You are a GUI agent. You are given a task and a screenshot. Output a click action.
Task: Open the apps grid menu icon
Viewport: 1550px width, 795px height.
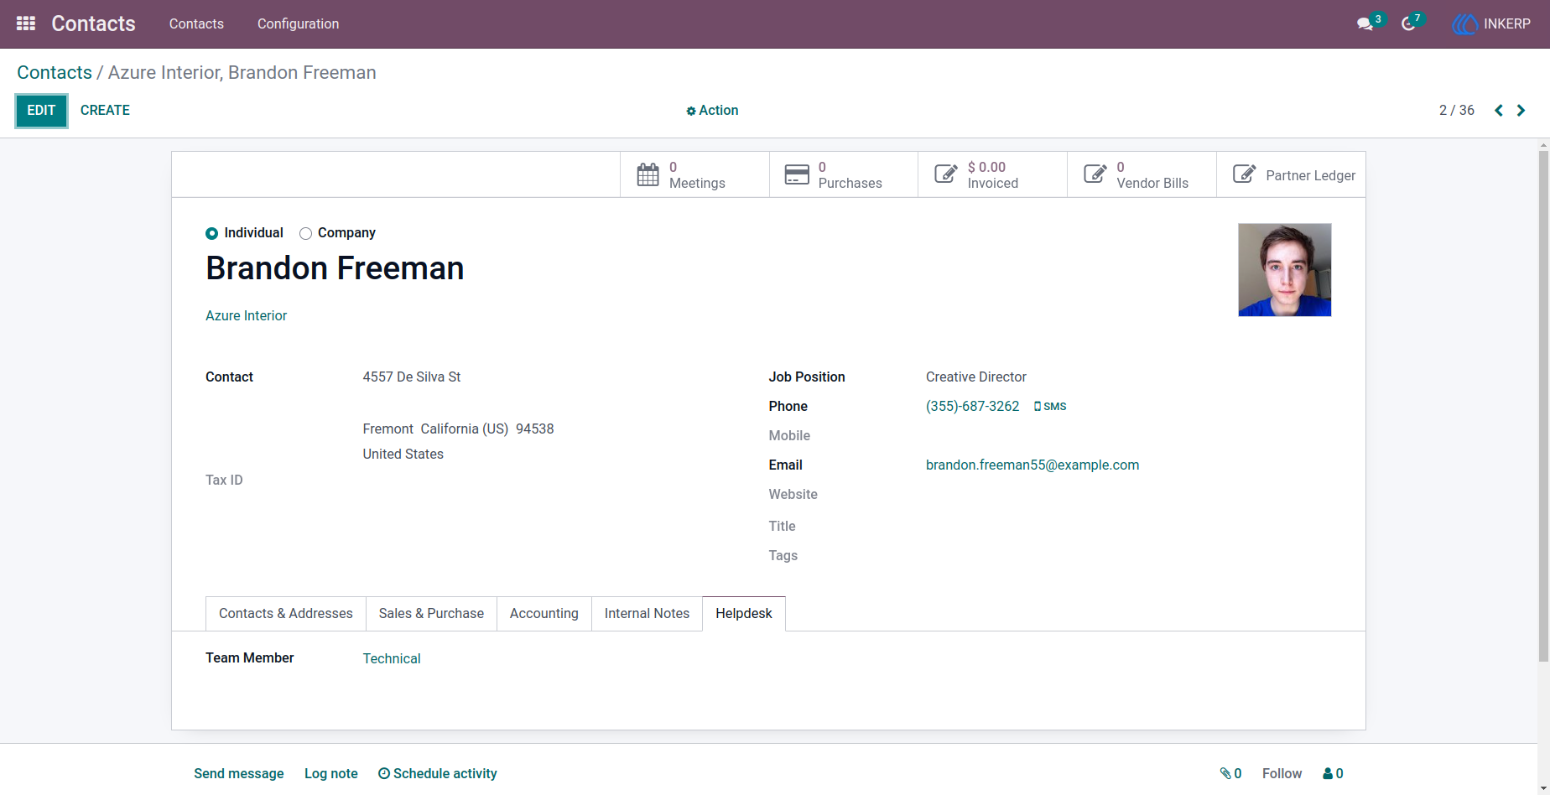click(x=26, y=23)
